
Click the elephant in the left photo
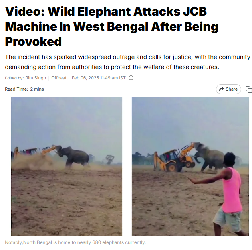coord(73,156)
